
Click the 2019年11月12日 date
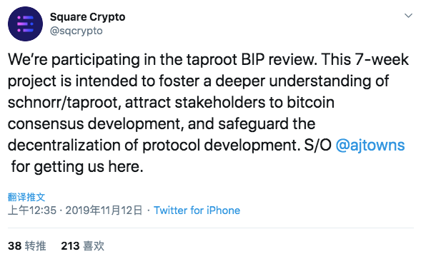point(104,210)
